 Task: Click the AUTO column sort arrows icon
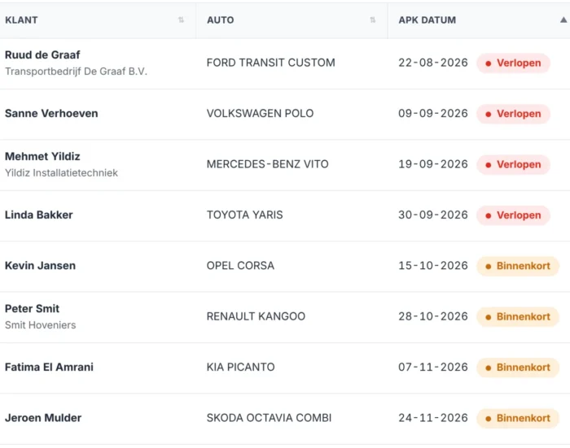373,20
